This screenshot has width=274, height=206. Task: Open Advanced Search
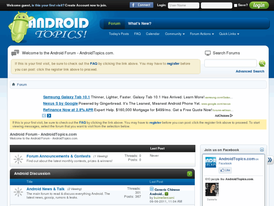click(250, 71)
